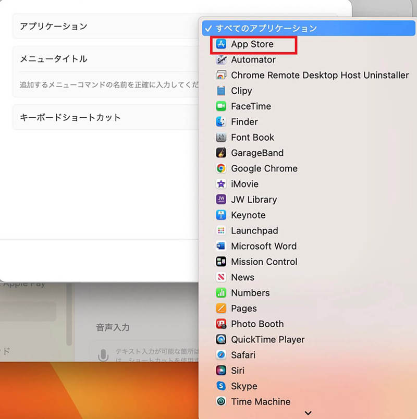Click the Time Machine clock icon
This screenshot has height=419, width=417.
click(221, 401)
